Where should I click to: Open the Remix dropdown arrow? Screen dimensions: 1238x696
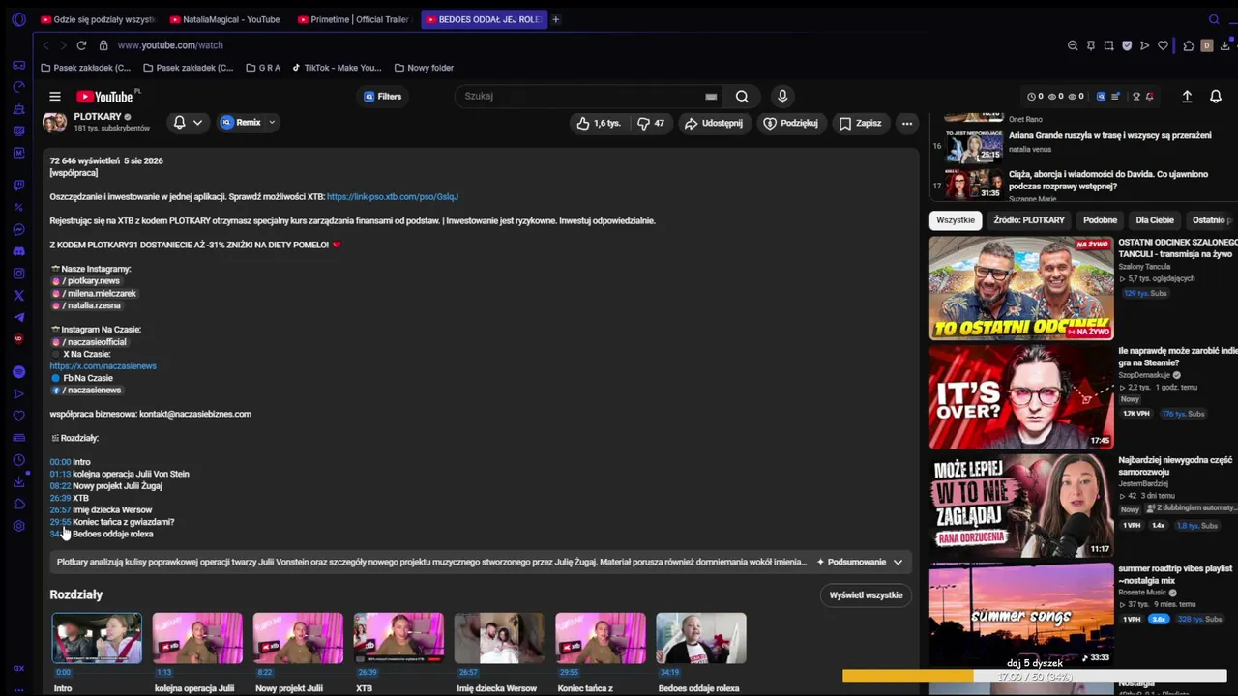(x=272, y=123)
